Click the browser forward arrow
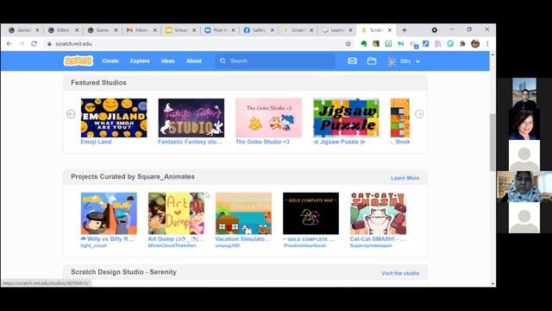The height and width of the screenshot is (311, 552). pos(22,44)
